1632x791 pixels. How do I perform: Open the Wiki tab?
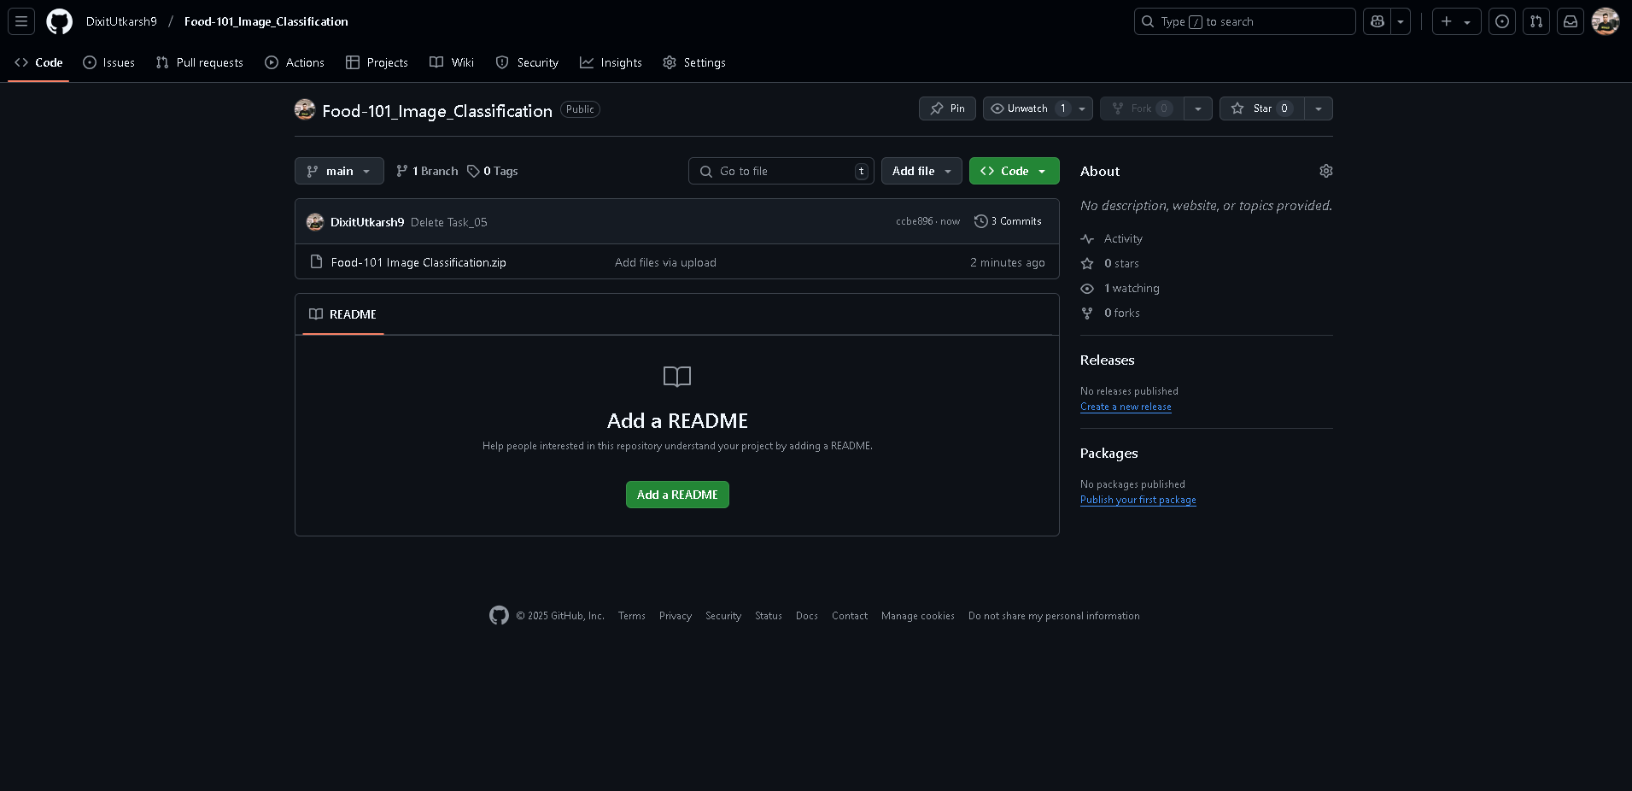(452, 62)
